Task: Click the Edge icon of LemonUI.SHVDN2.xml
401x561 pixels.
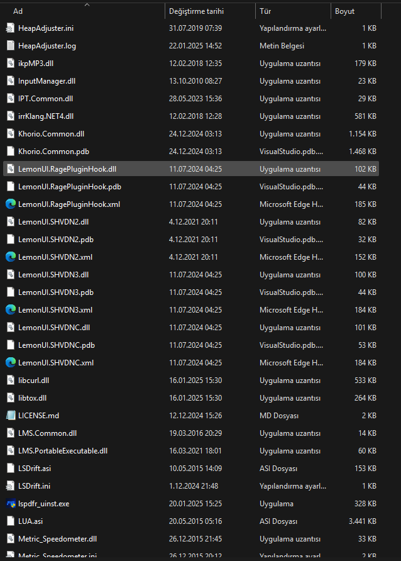Action: point(11,257)
